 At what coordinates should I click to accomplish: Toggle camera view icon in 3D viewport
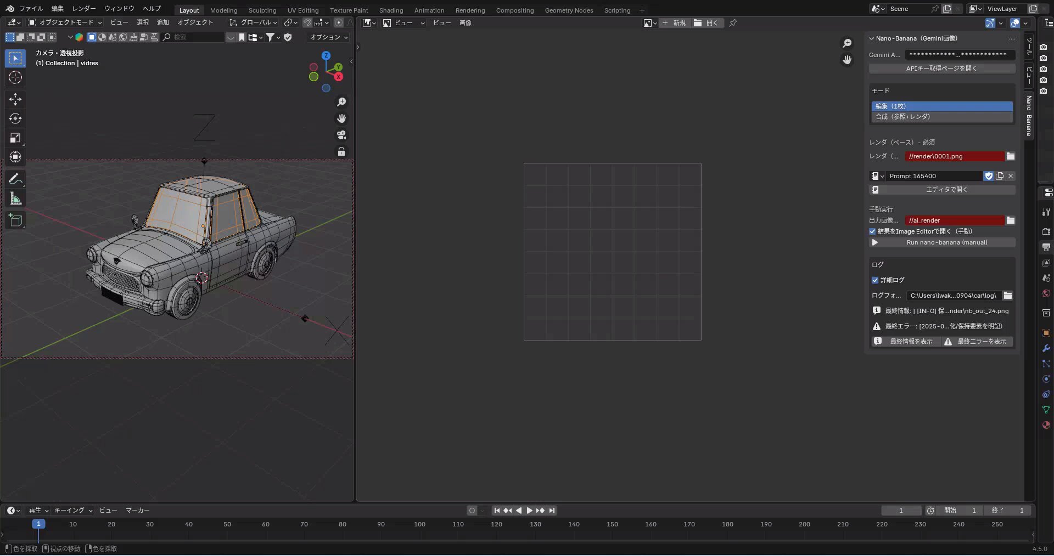coord(341,135)
